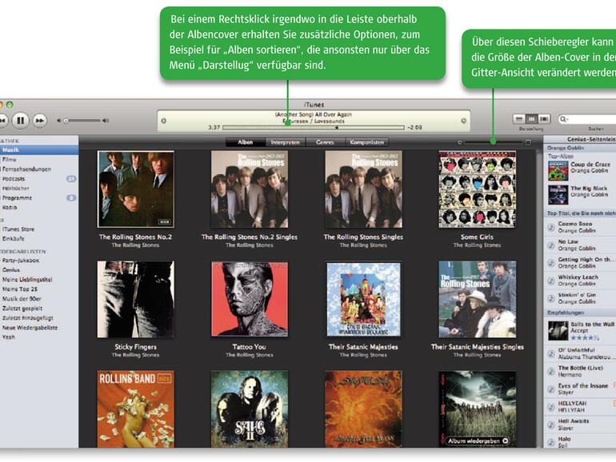This screenshot has width=616, height=462.
Task: Mute using the low volume speaker icon
Action: (x=58, y=121)
